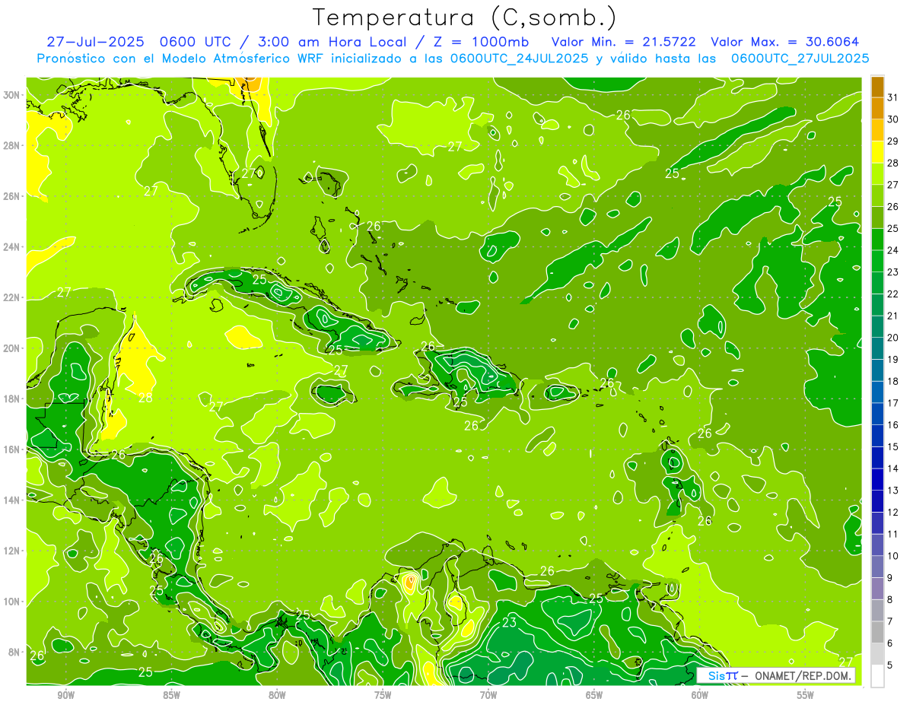
Task: Click colorbar label "15"
Action: point(893,446)
